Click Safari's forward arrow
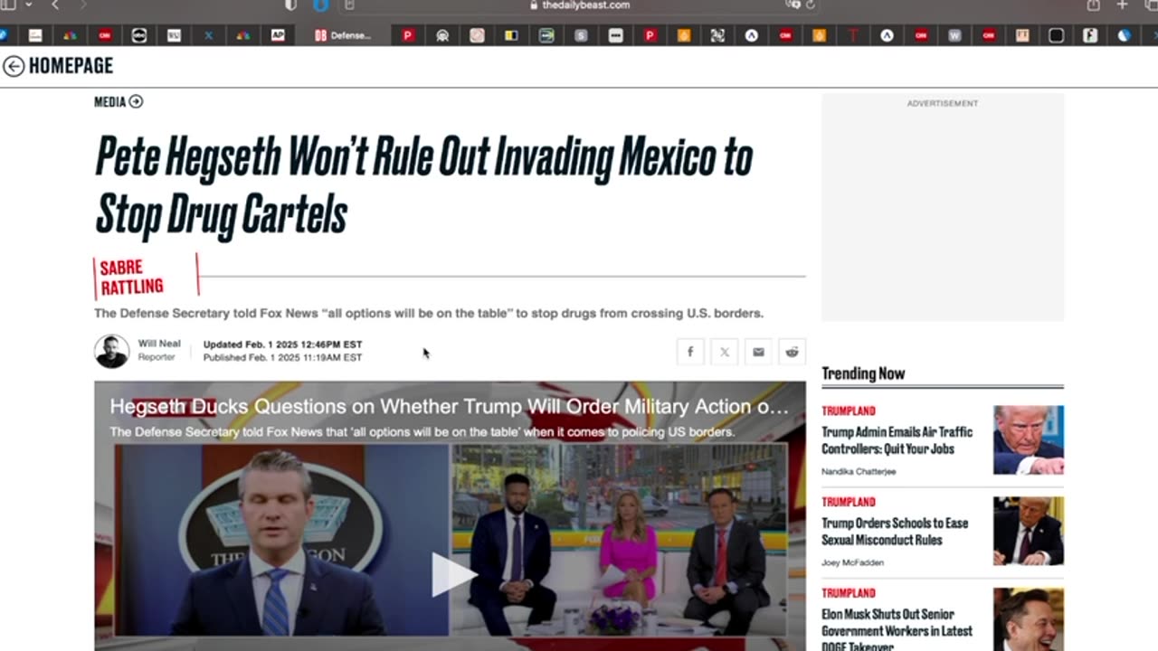Image resolution: width=1158 pixels, height=651 pixels. (x=83, y=5)
